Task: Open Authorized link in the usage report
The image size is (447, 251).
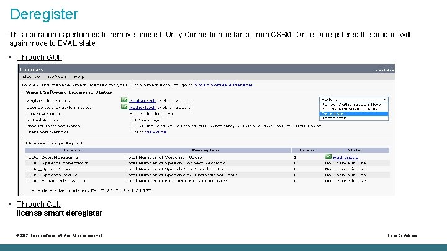Action: pyautogui.click(x=346, y=157)
